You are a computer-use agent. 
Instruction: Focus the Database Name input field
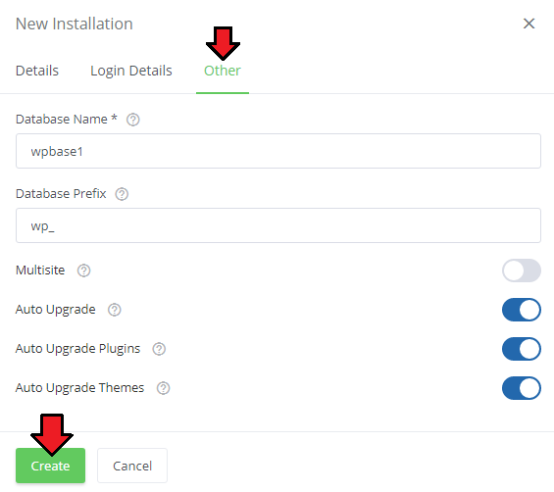[x=278, y=151]
